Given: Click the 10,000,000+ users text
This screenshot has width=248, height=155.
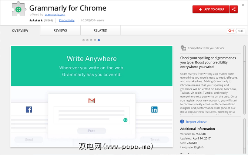Looking at the screenshot, I should pos(93,20).
